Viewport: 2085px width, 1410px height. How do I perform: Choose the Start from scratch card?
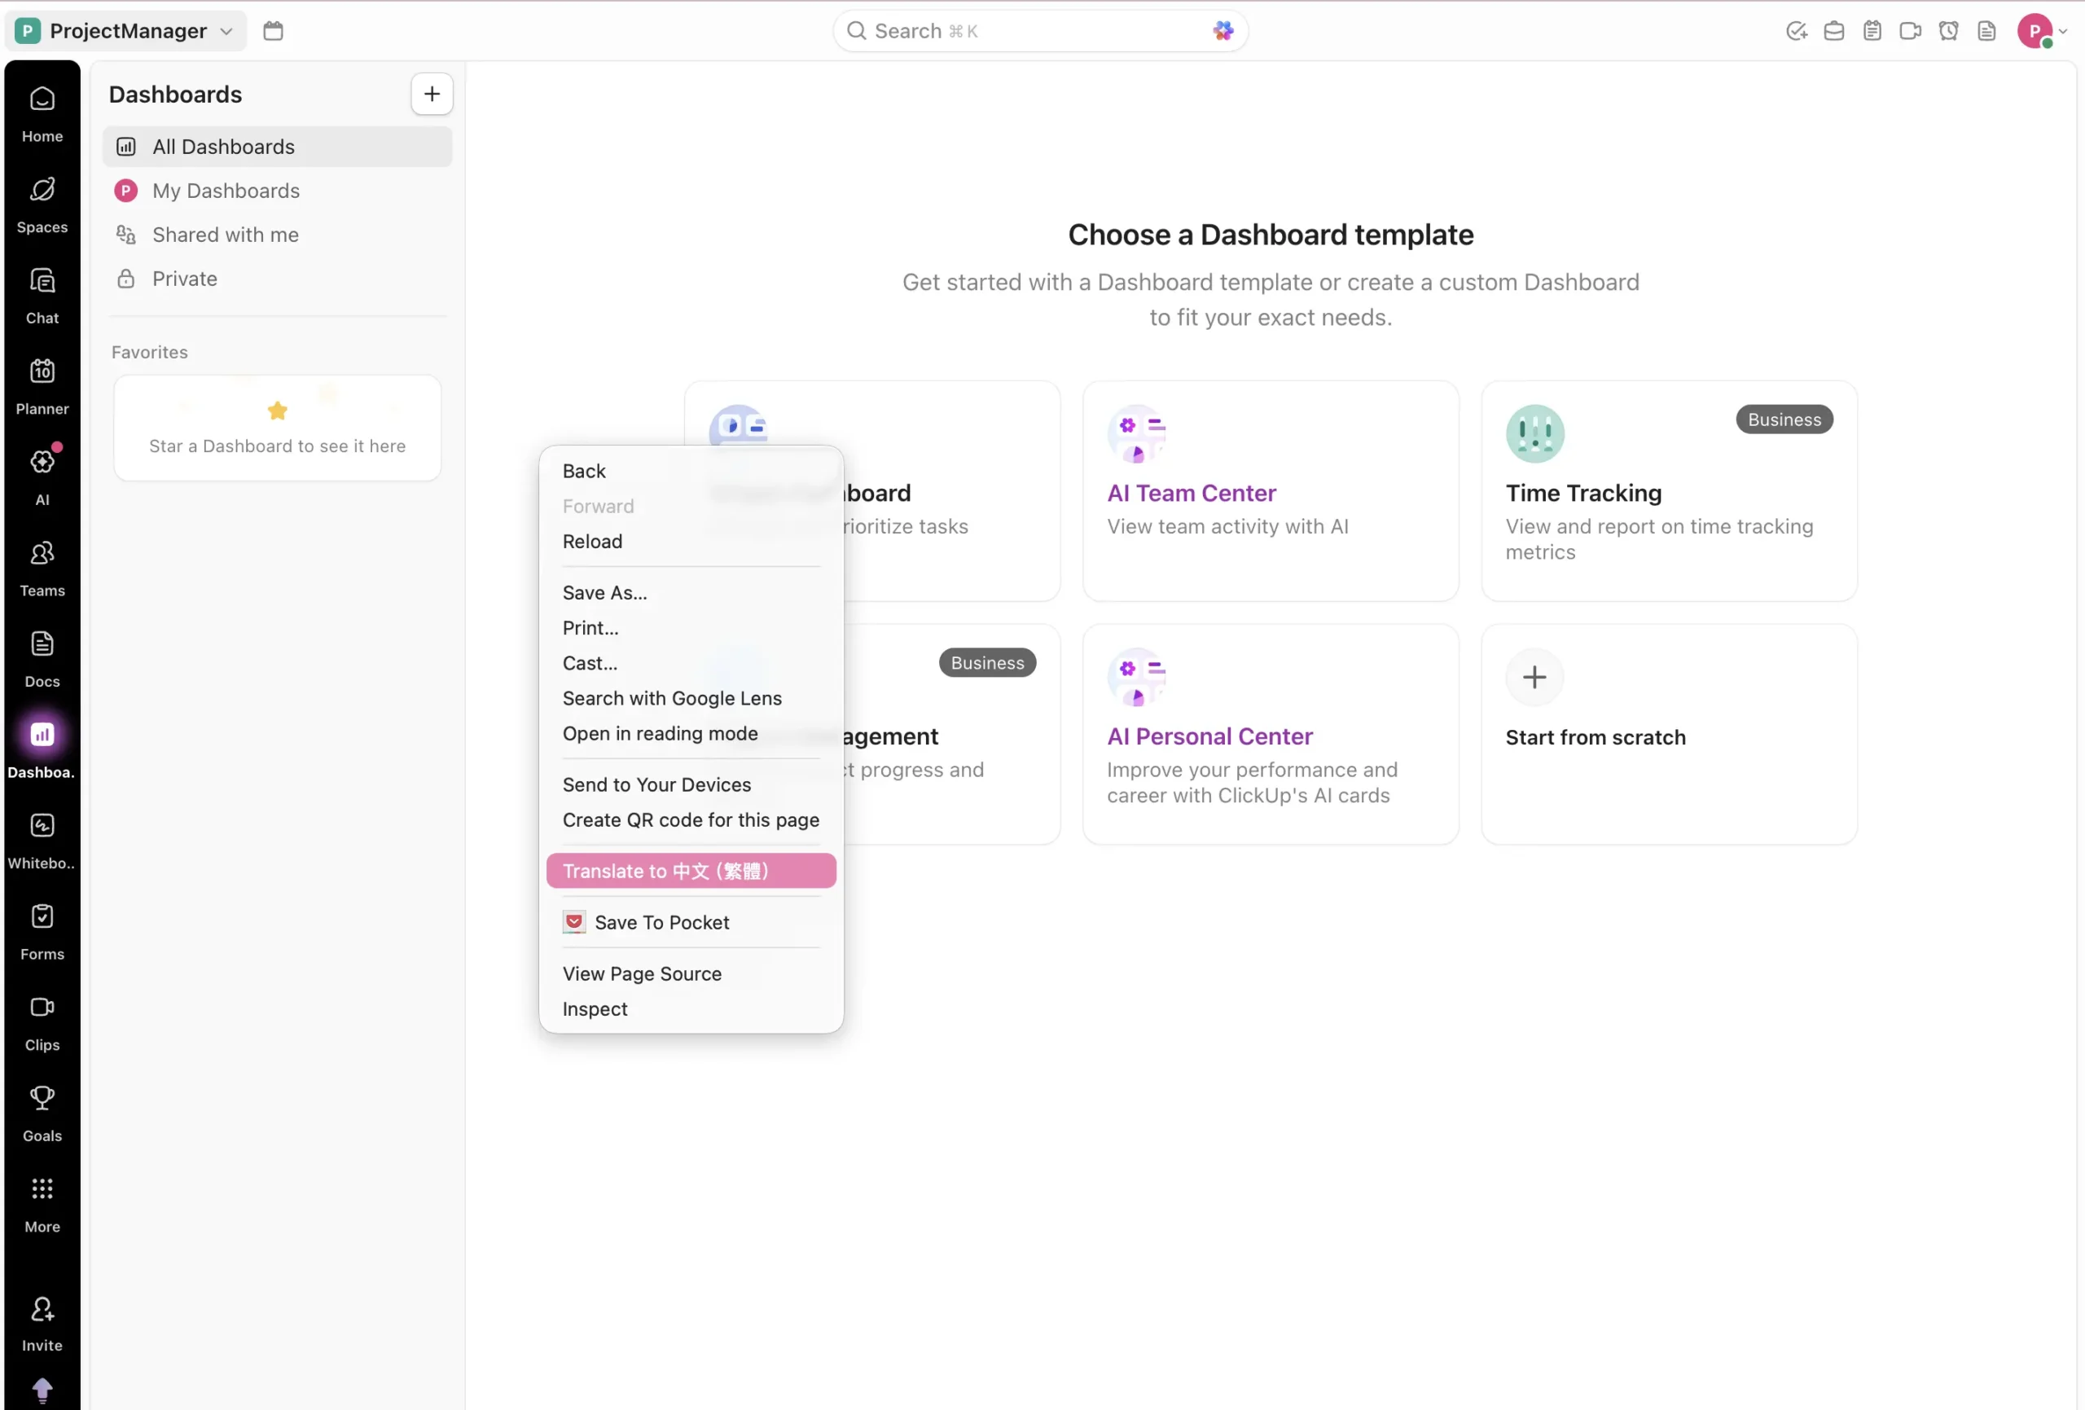[x=1669, y=735]
